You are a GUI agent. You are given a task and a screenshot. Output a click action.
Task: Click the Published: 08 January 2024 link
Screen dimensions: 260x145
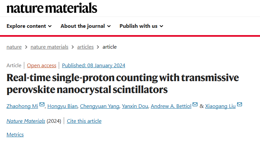pyautogui.click(x=94, y=66)
